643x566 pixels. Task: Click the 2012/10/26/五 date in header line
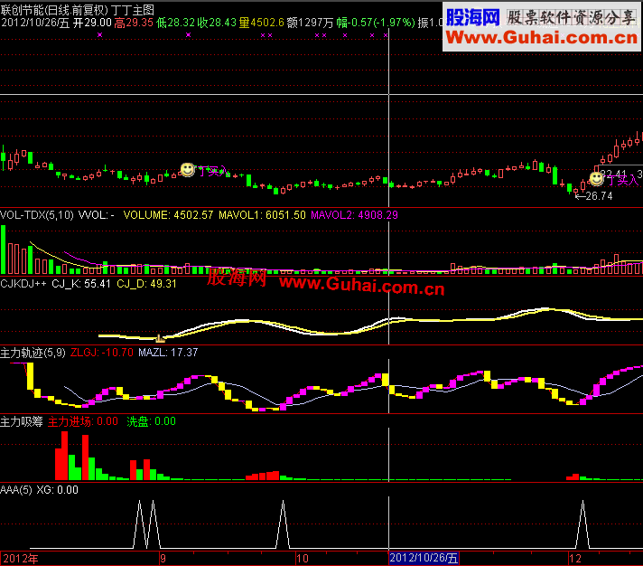(35, 23)
